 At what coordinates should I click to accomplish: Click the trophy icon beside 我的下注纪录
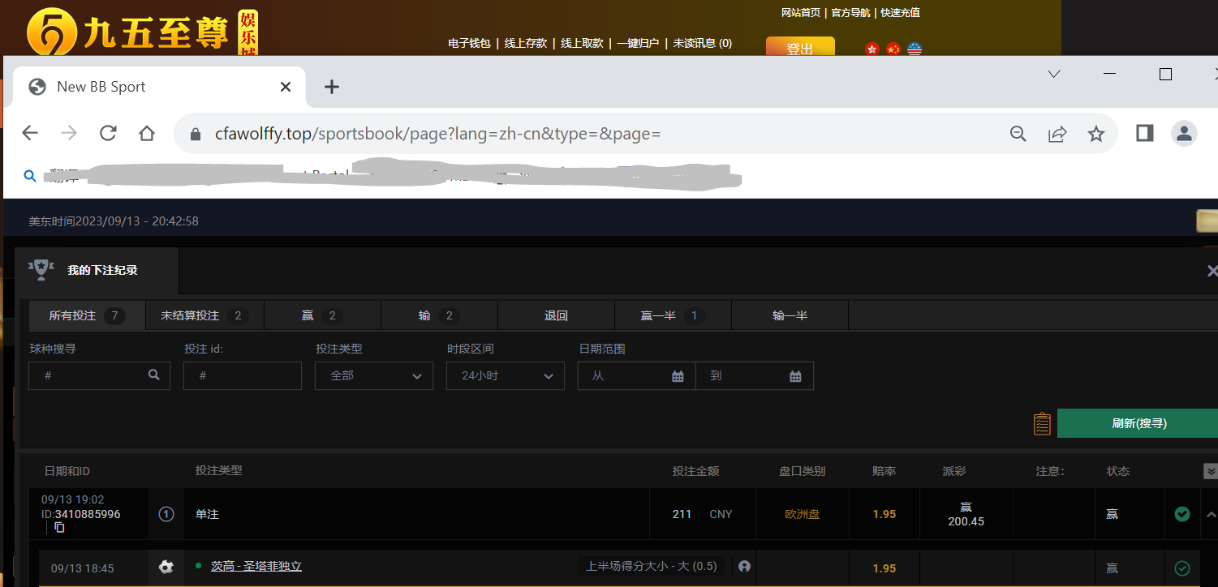coord(41,270)
